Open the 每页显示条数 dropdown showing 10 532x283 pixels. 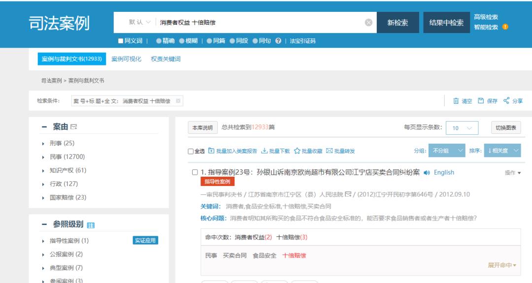[x=462, y=128]
